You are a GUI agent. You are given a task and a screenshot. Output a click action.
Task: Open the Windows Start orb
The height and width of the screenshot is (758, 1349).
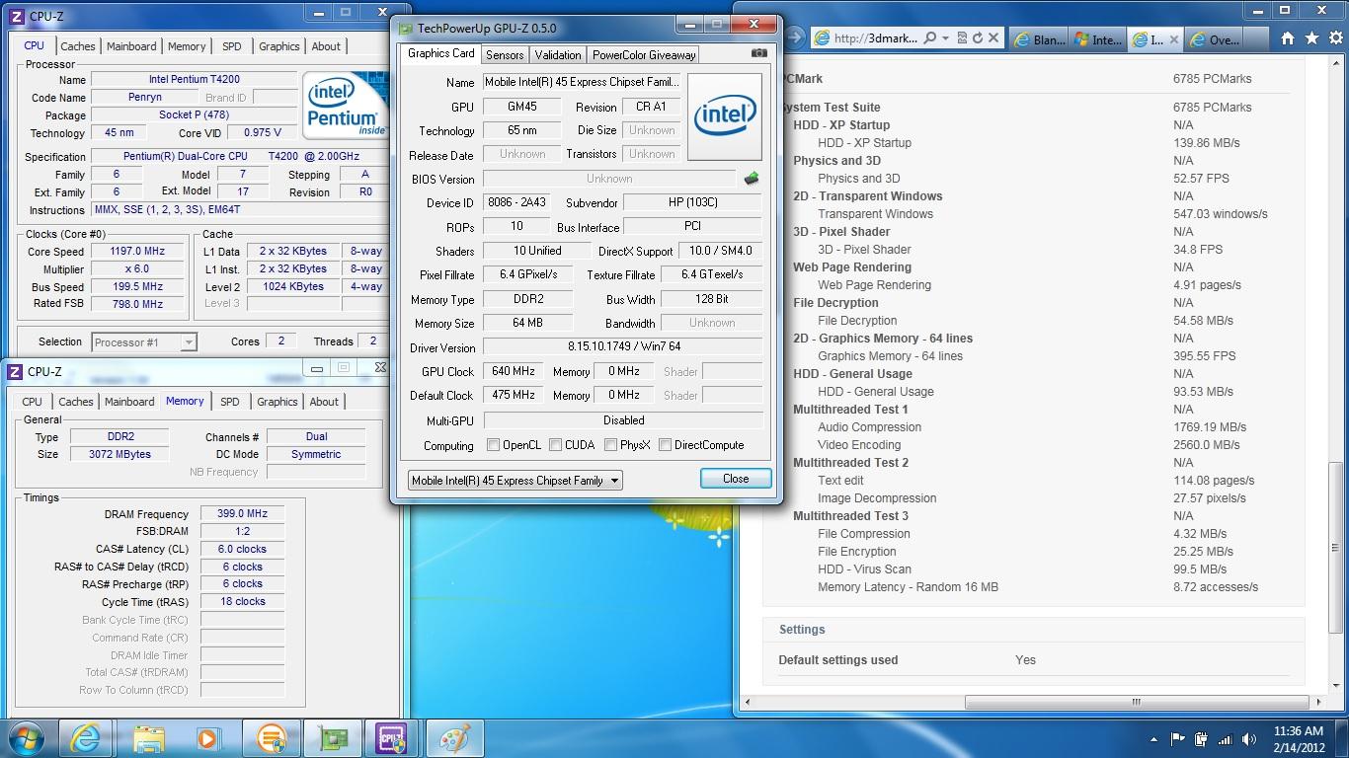[26, 738]
